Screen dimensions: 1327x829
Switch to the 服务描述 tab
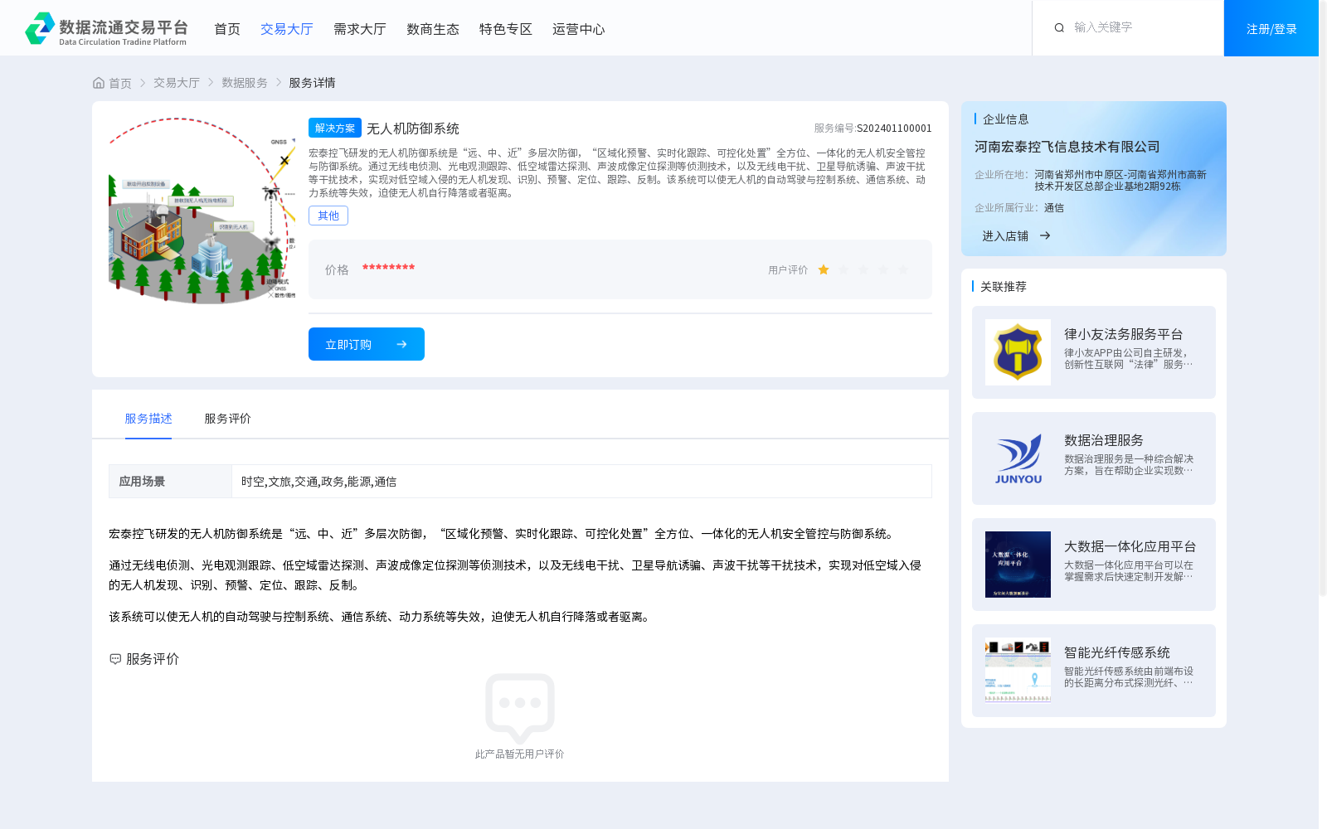[148, 419]
